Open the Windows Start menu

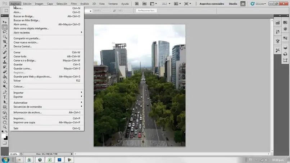point(5,159)
